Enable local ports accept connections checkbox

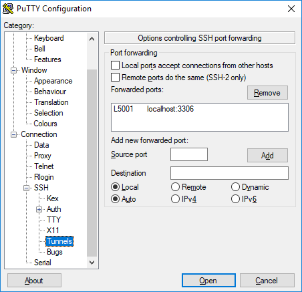pos(115,65)
